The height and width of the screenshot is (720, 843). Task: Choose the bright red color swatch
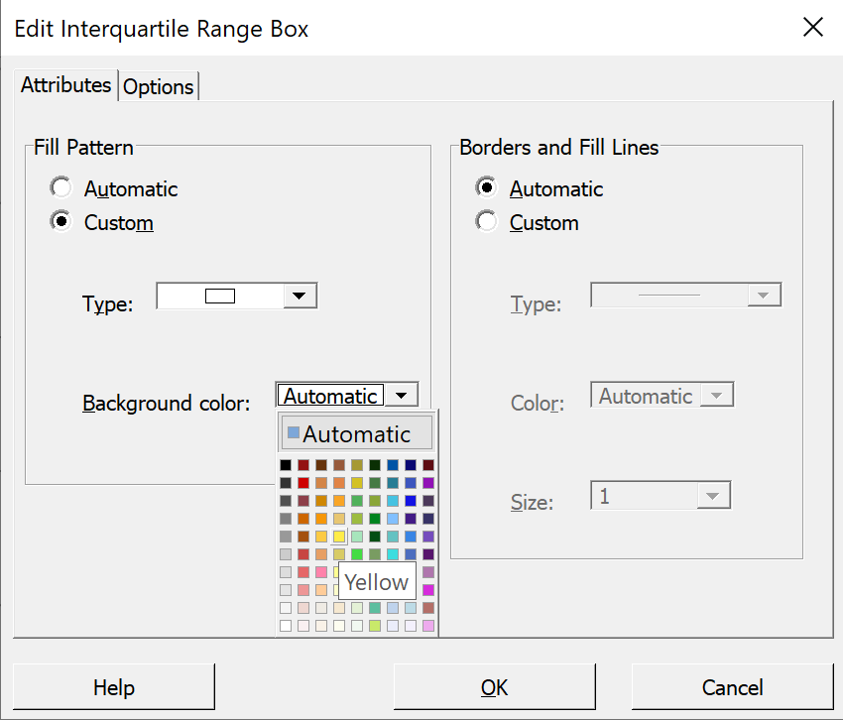pyautogui.click(x=303, y=483)
